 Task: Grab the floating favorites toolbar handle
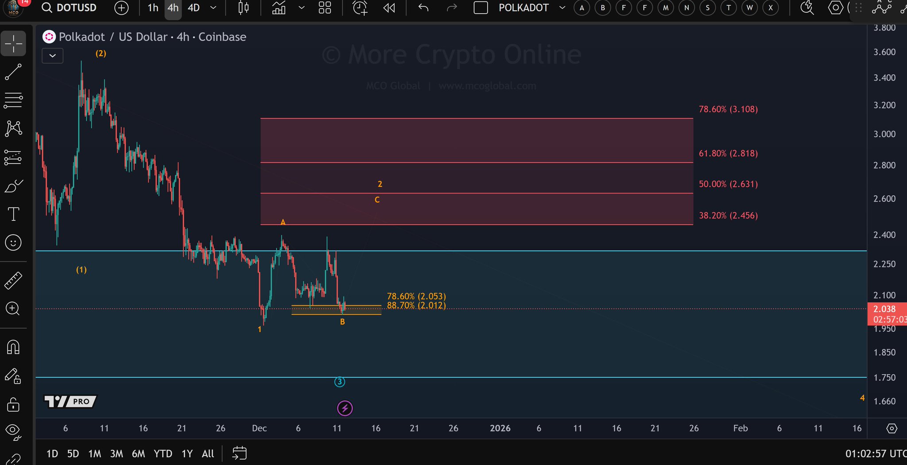tap(858, 8)
